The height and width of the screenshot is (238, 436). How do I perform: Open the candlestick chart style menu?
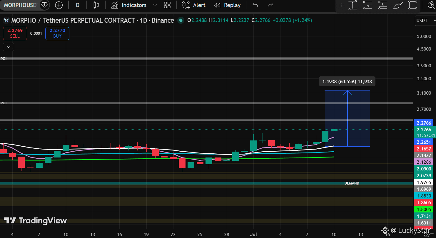(x=96, y=5)
